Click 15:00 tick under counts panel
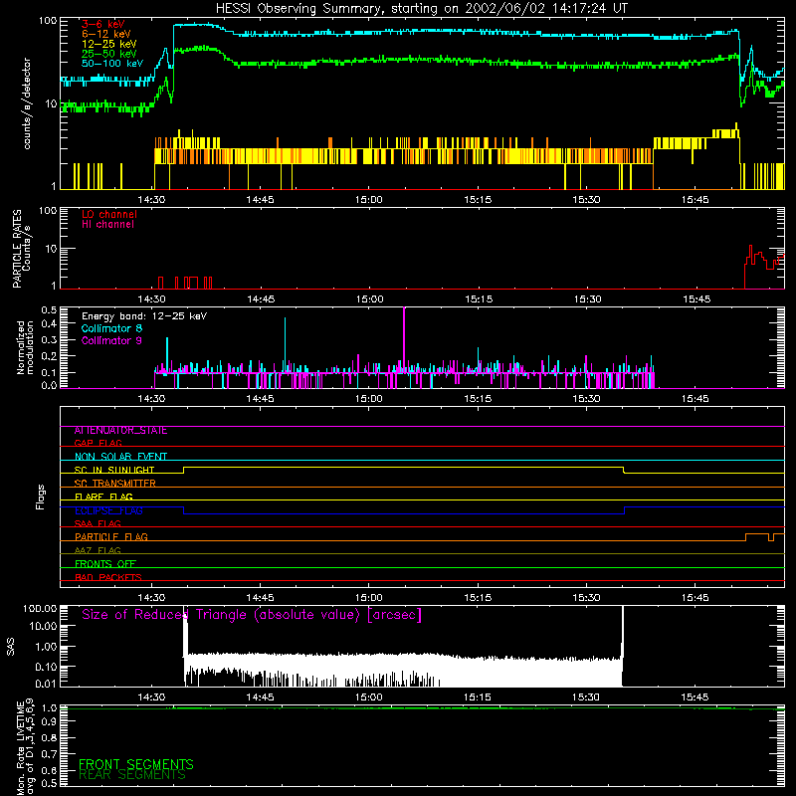This screenshot has width=796, height=796. [x=369, y=200]
